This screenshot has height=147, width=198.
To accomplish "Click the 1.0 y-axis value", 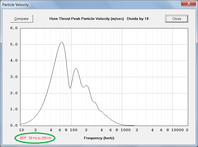I will (14, 109).
